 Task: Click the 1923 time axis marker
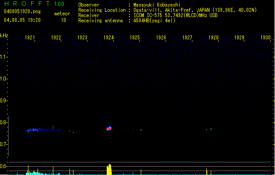click(x=82, y=38)
